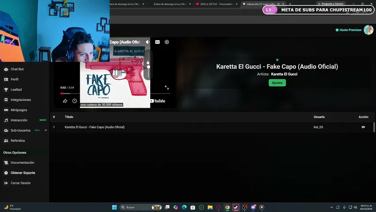This screenshot has height=212, width=376.
Task: Open the Referidos page
Action: click(18, 140)
